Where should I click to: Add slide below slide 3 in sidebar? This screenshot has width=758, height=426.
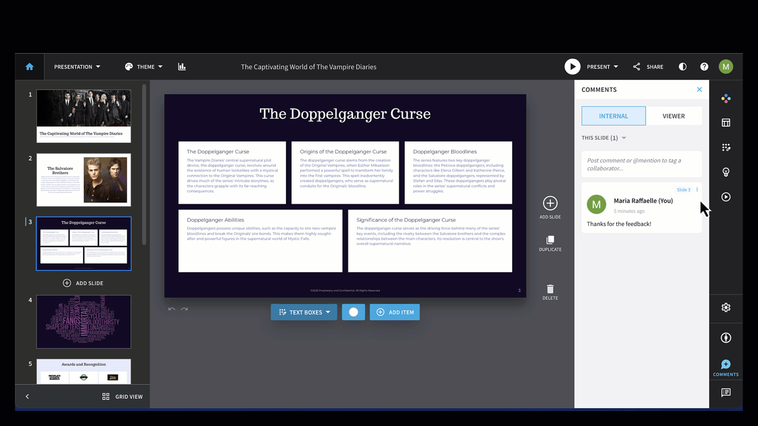(x=83, y=283)
